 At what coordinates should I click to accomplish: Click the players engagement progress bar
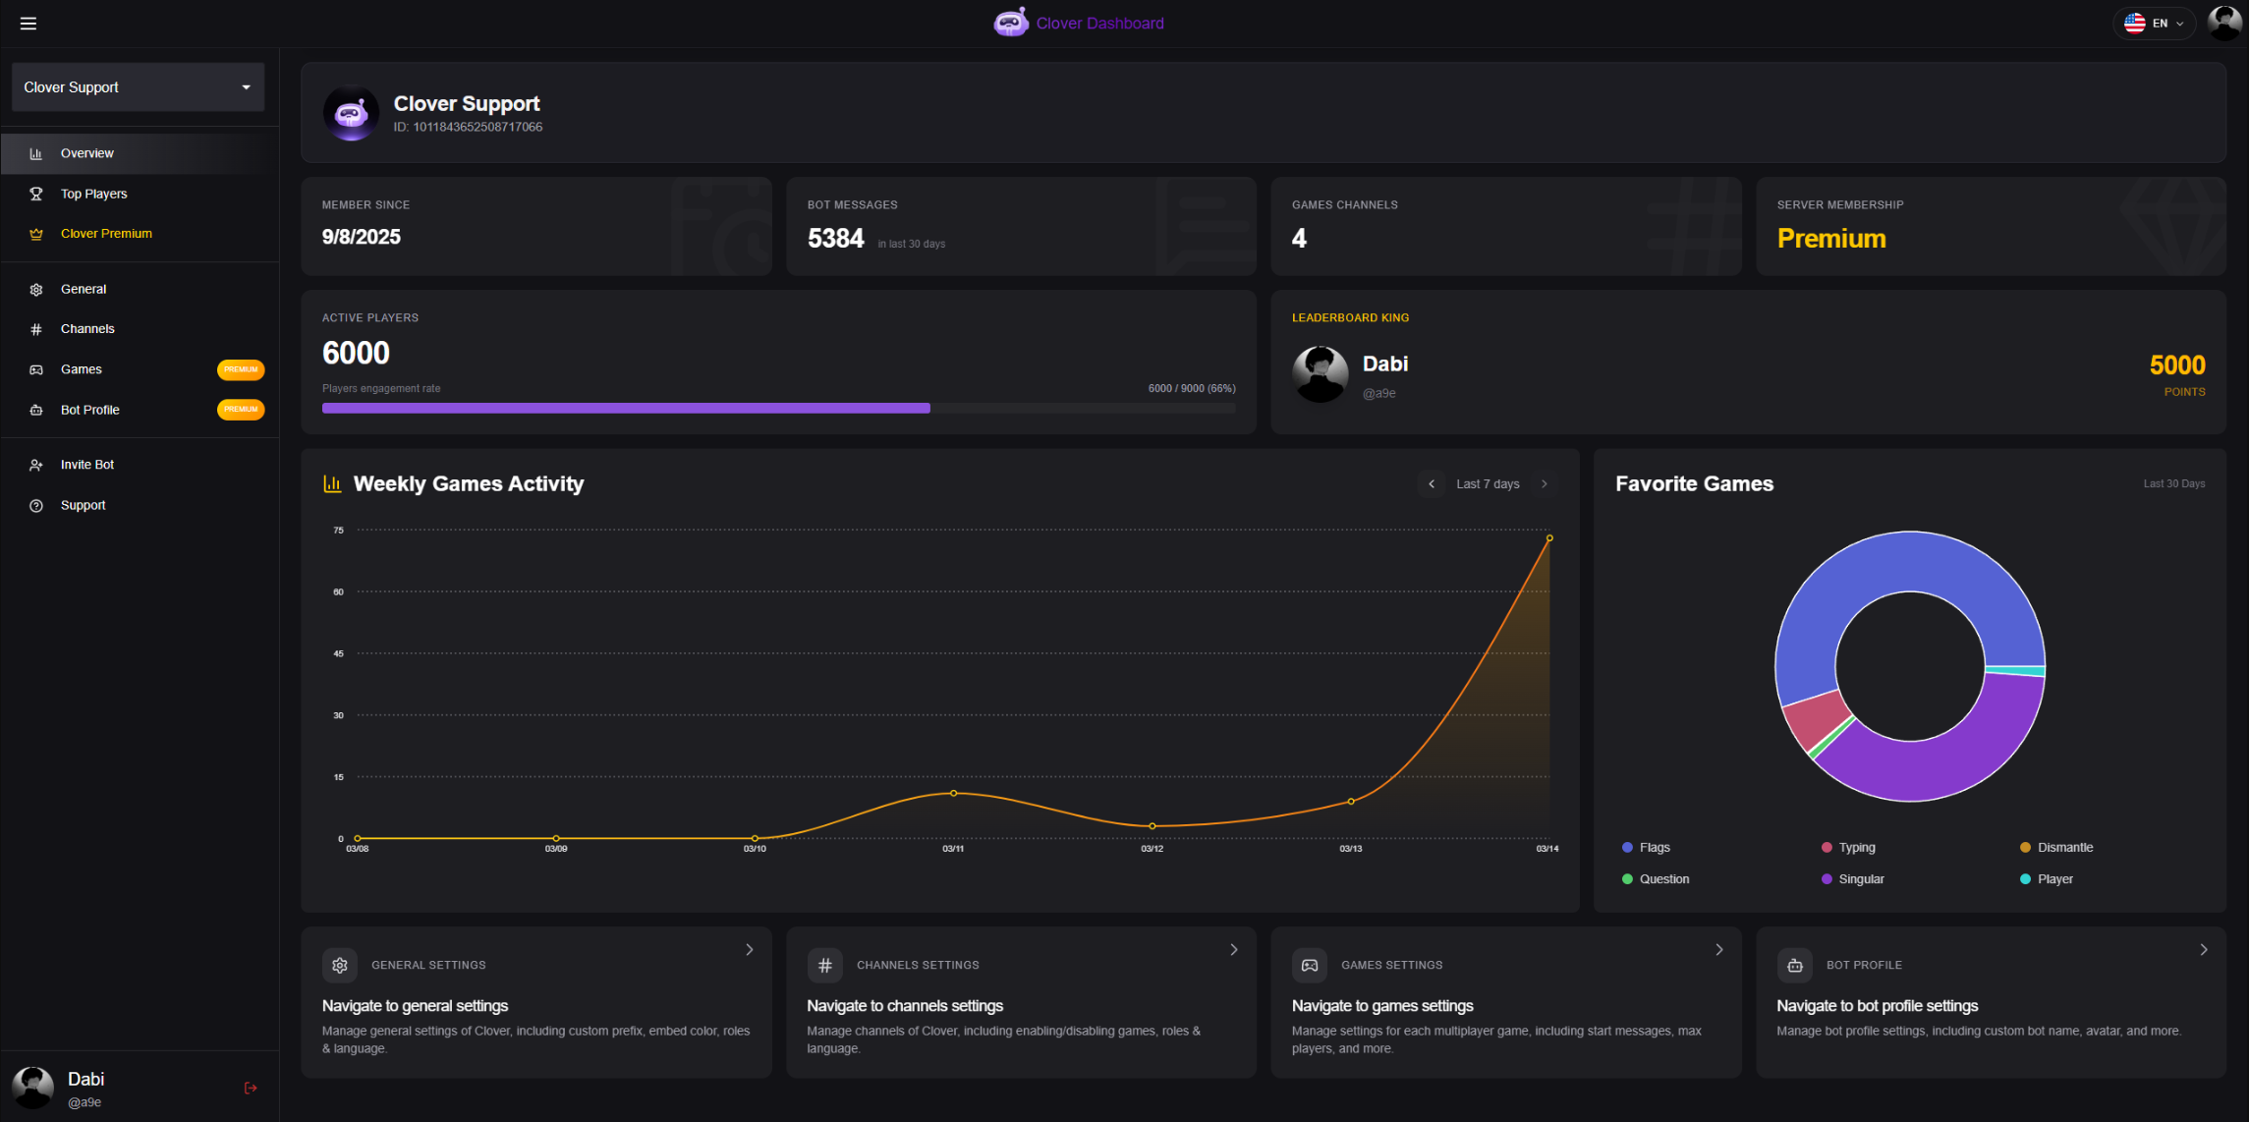pos(778,408)
